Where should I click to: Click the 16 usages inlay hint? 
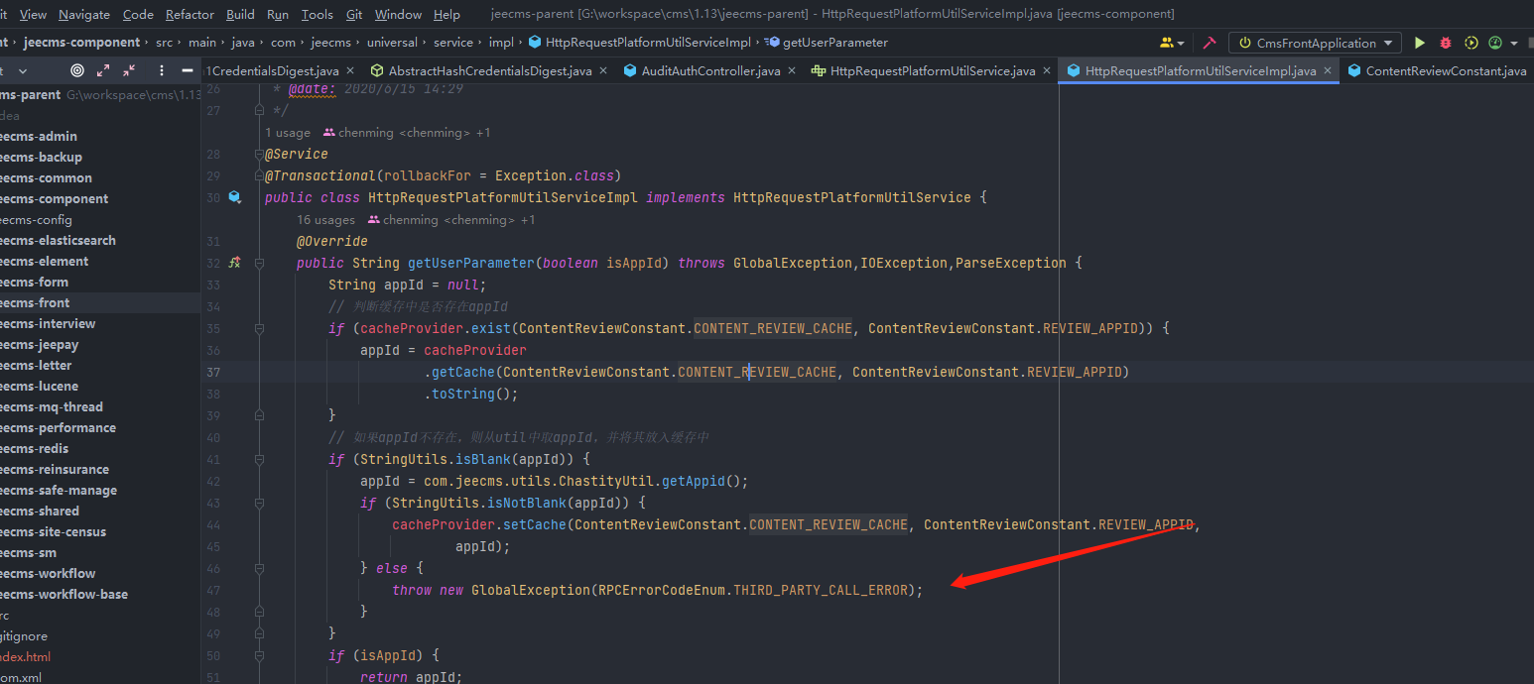(325, 219)
